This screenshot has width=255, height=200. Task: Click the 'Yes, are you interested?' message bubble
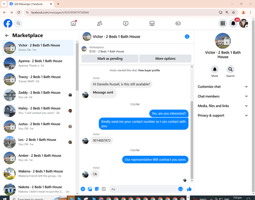[169, 113]
